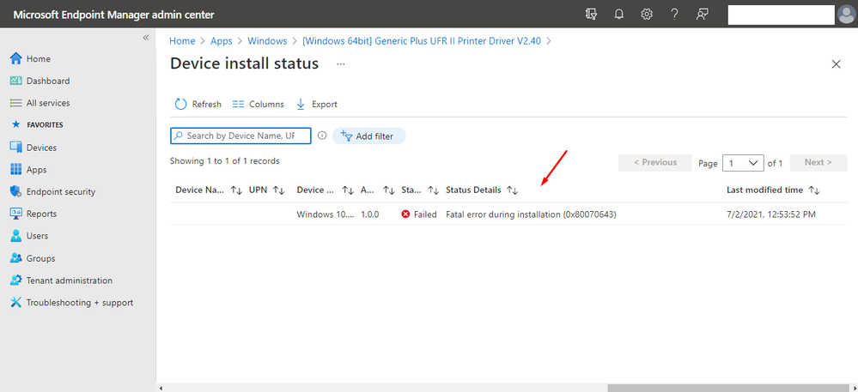Click the Previous page button
The image size is (858, 392).
655,162
